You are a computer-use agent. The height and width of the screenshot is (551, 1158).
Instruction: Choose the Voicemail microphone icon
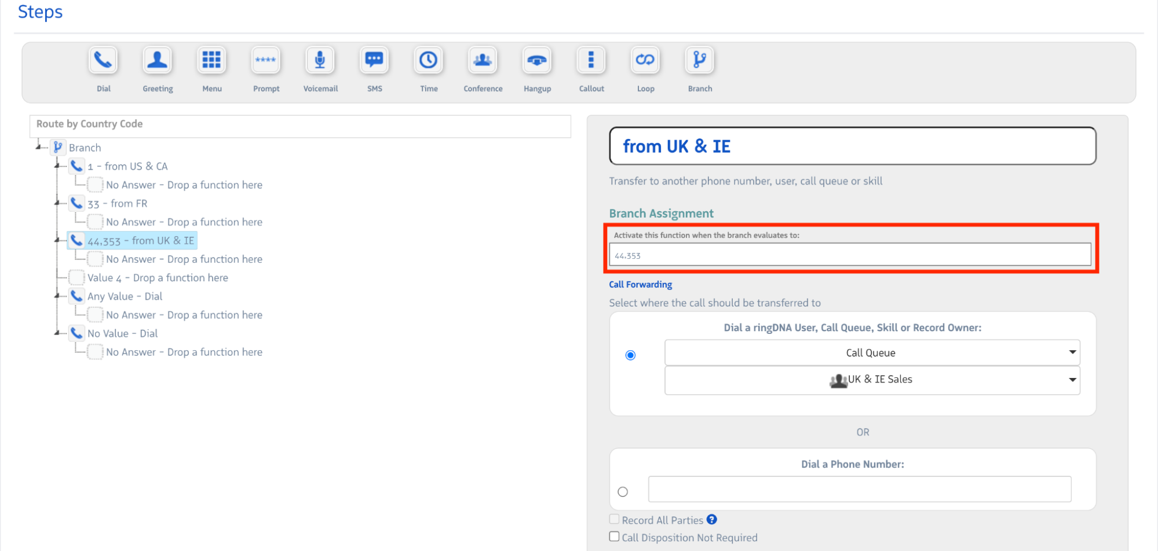pyautogui.click(x=320, y=60)
